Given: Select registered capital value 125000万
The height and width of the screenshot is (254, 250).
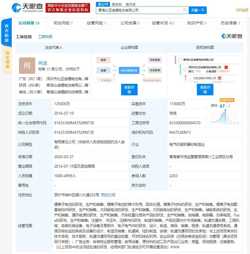Looking at the screenshot, I should coord(62,104).
